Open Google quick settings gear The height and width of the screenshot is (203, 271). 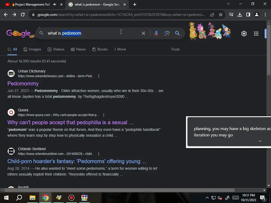244,34
